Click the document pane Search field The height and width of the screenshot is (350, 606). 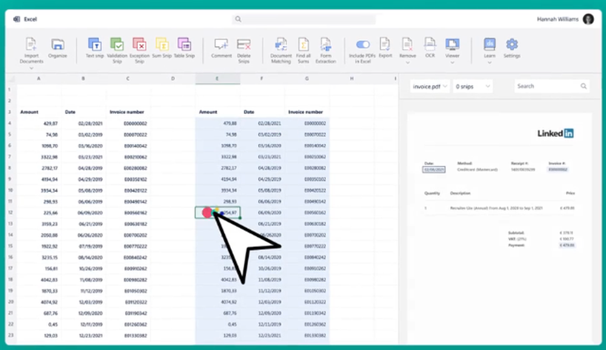[x=551, y=86]
